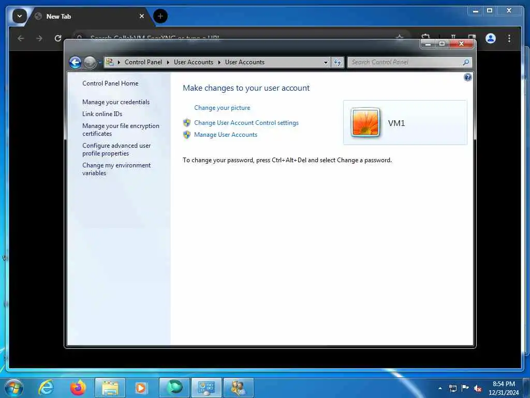Open the address bar history dropdown

coord(326,62)
